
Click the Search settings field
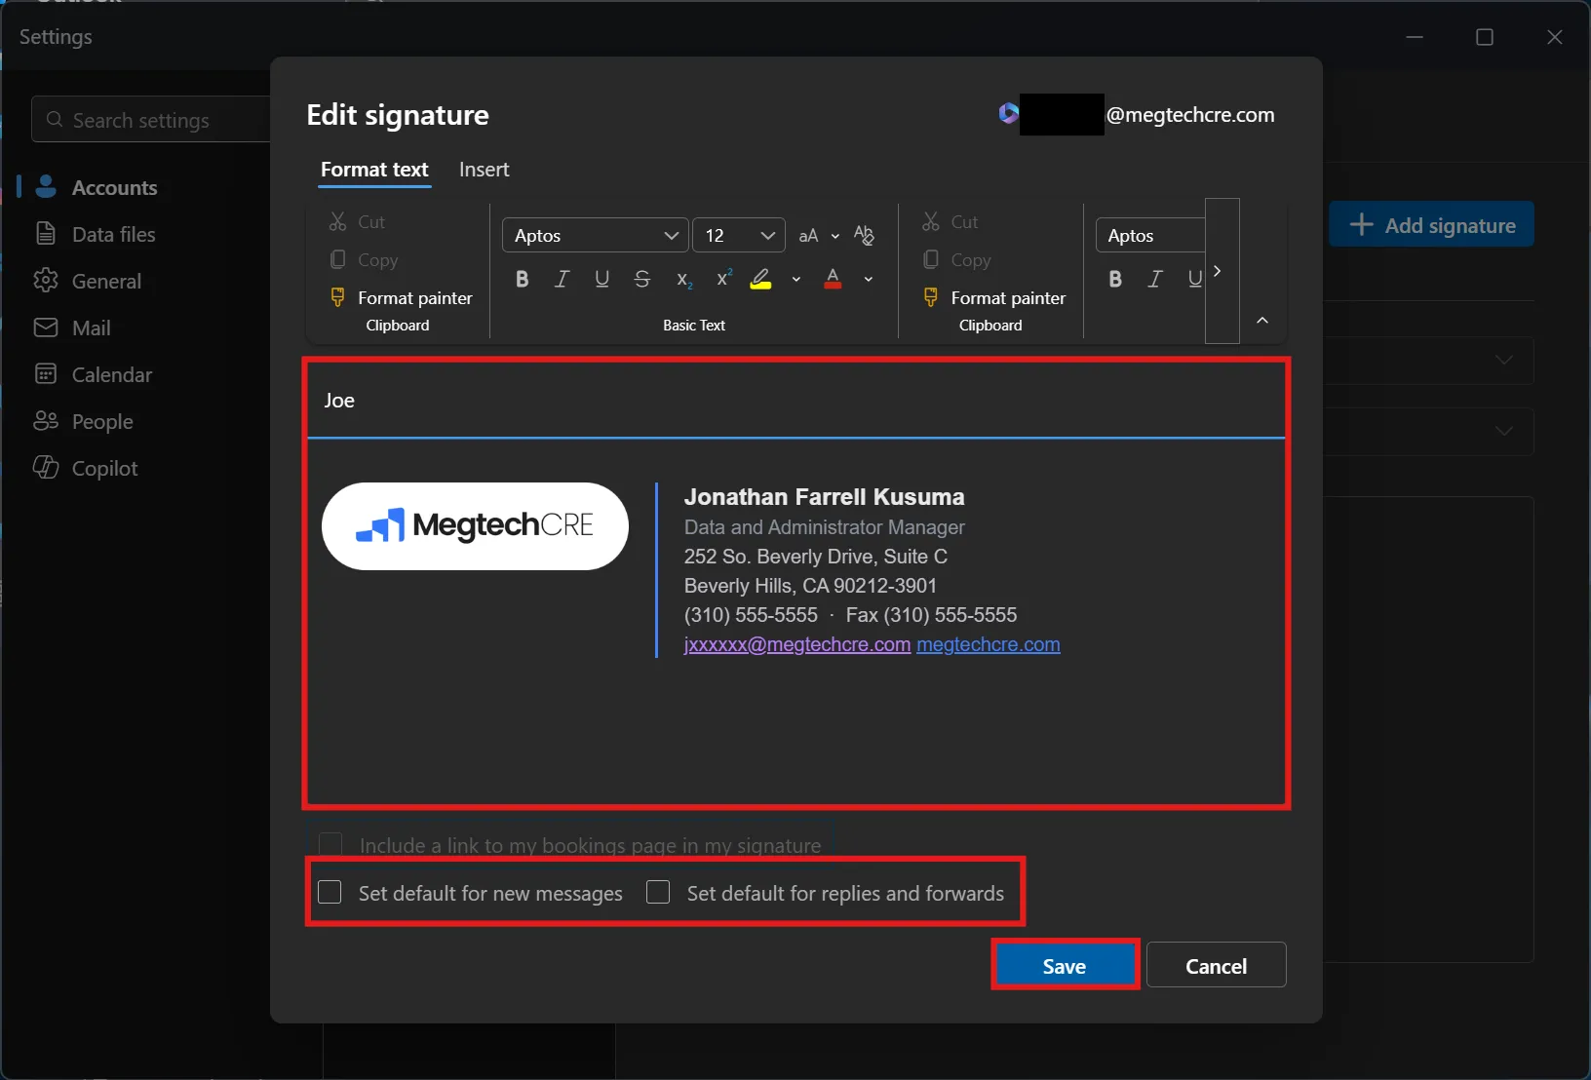pos(151,120)
